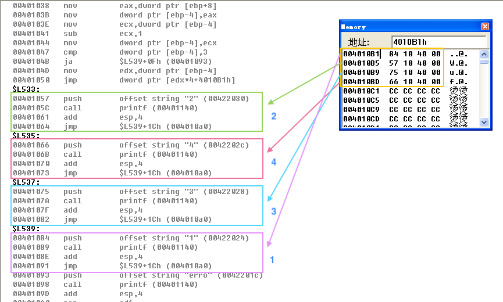Viewport: 503px width, 302px height.
Task: Click the call printf line at 00401098
Action: (105, 285)
